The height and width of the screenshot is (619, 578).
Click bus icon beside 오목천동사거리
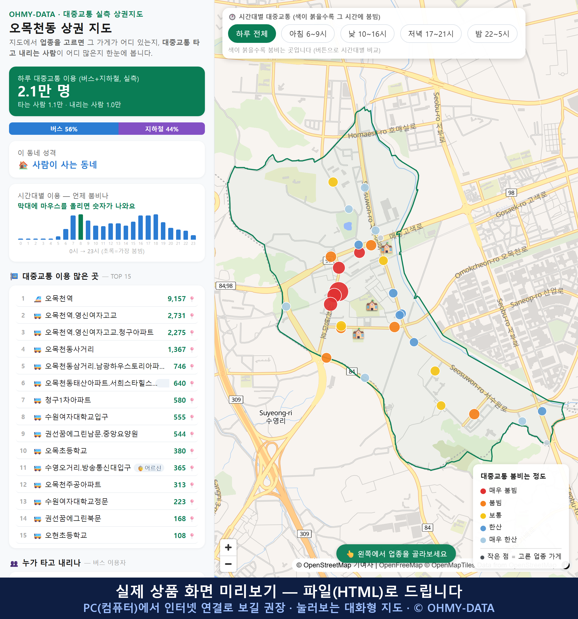point(38,350)
